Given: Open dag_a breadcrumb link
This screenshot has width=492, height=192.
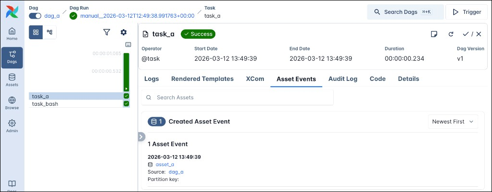Looking at the screenshot, I should tap(52, 16).
